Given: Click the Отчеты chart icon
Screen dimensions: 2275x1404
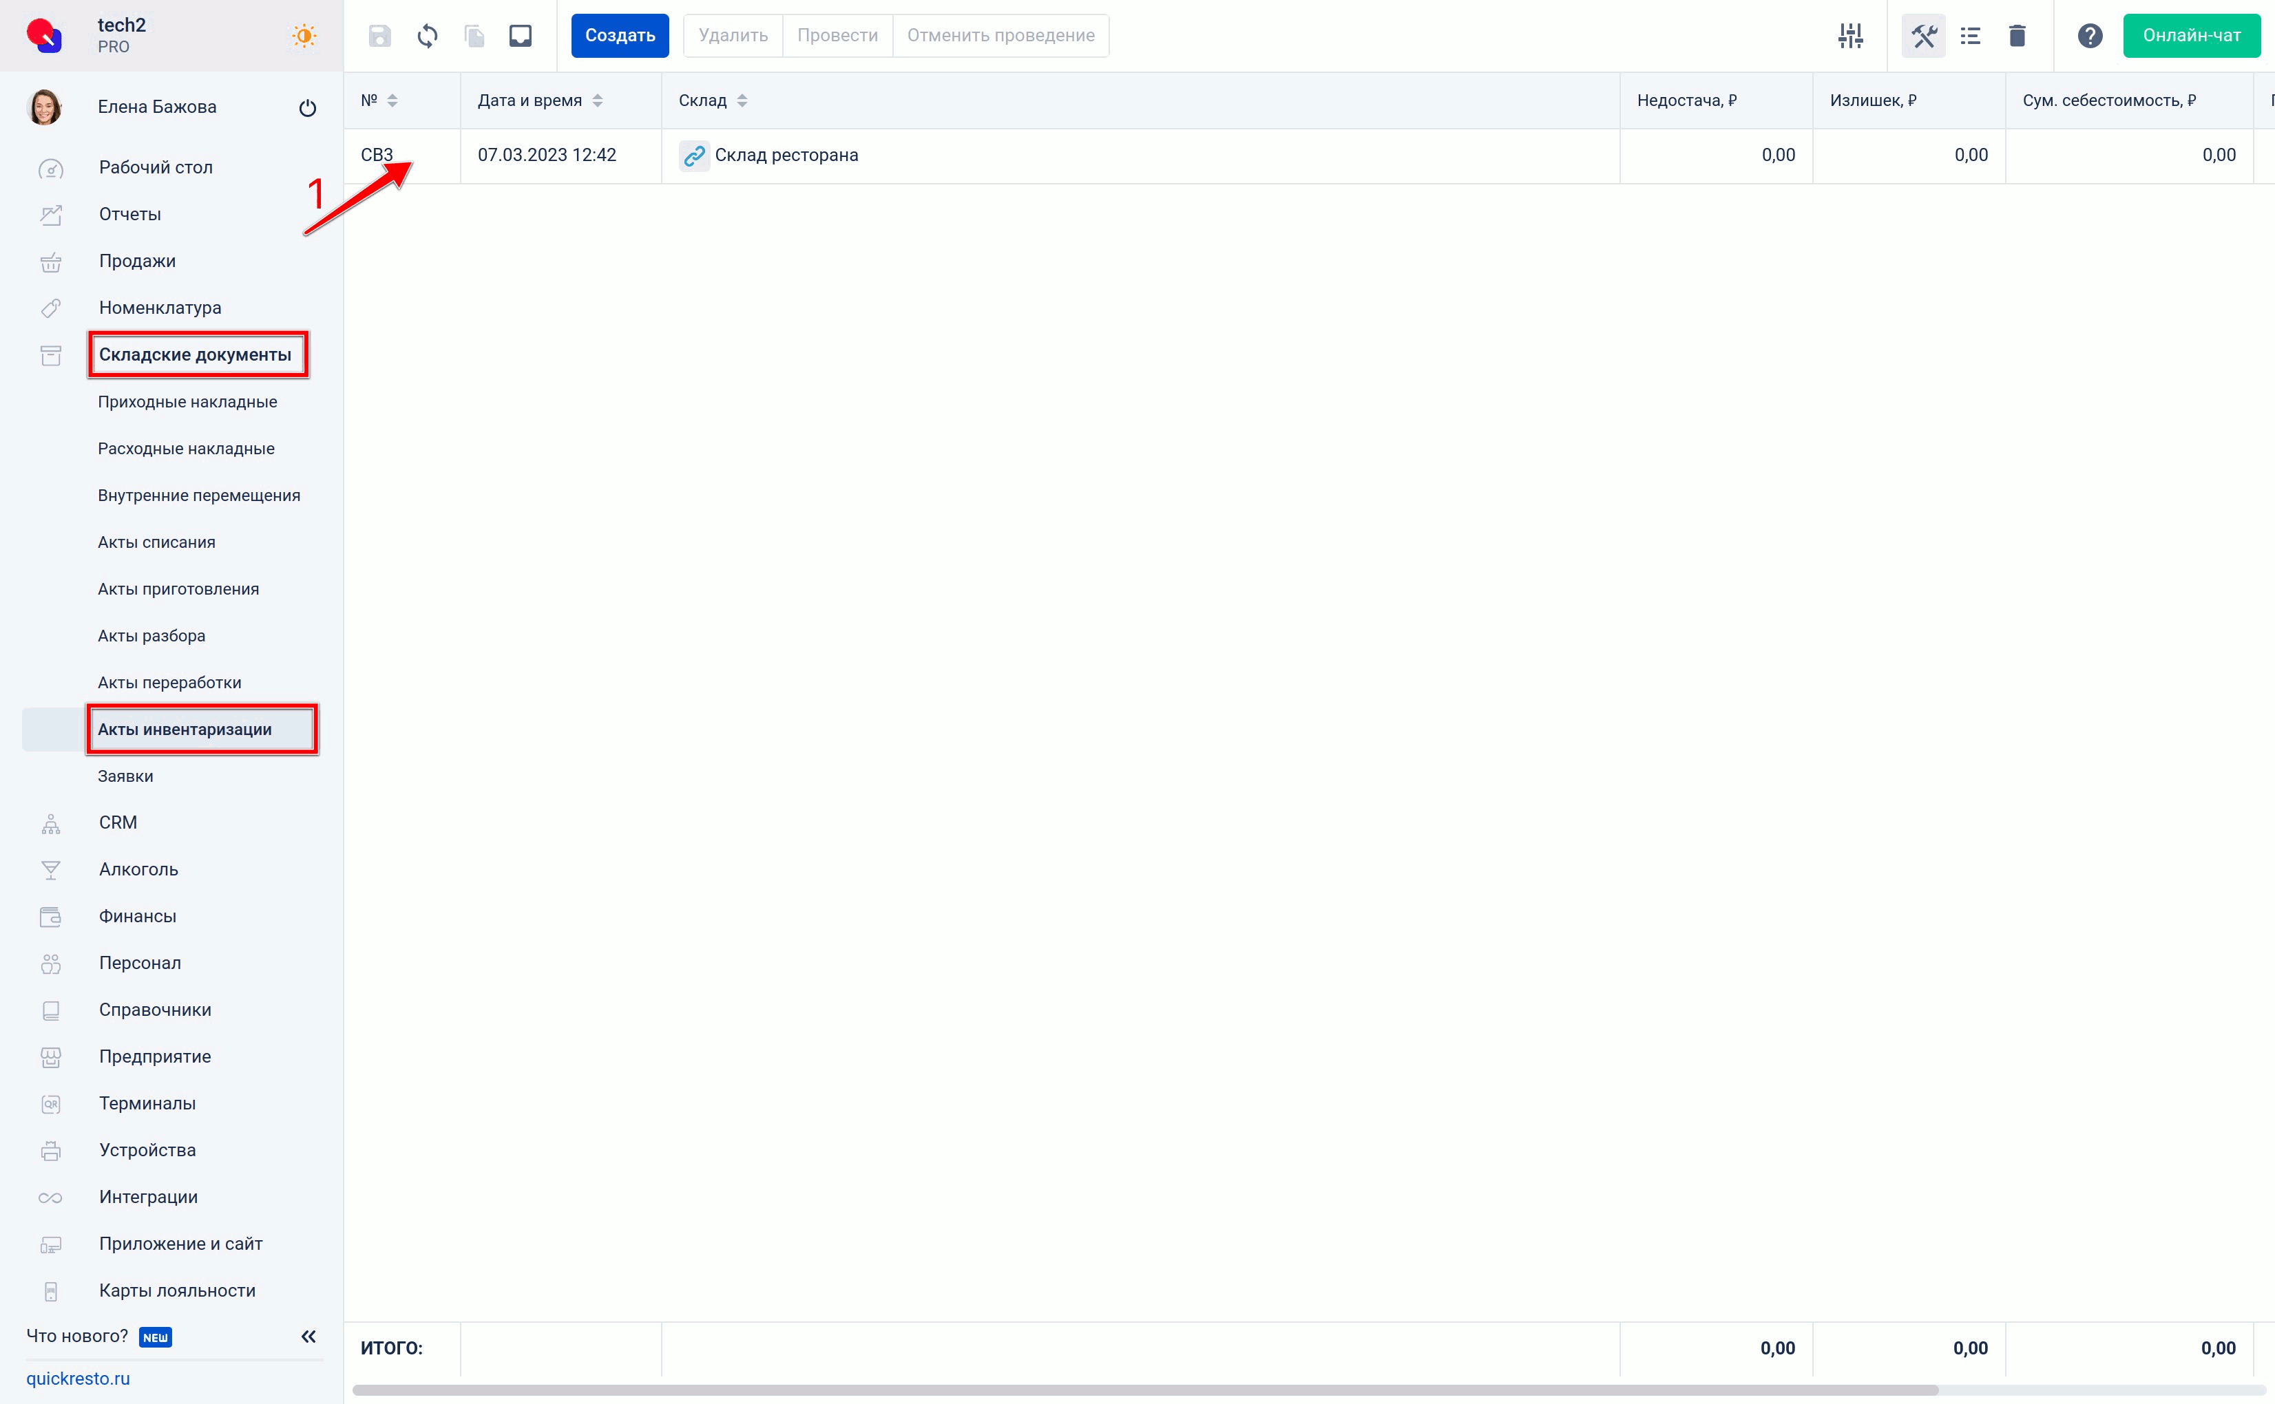Looking at the screenshot, I should (x=51, y=215).
